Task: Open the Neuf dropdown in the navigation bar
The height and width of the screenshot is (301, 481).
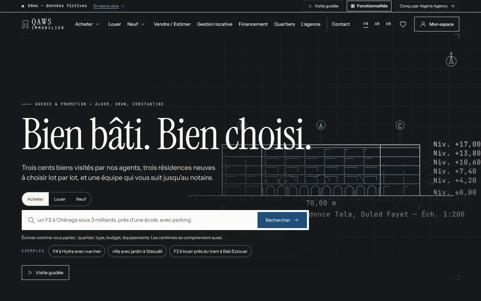Action: point(136,24)
